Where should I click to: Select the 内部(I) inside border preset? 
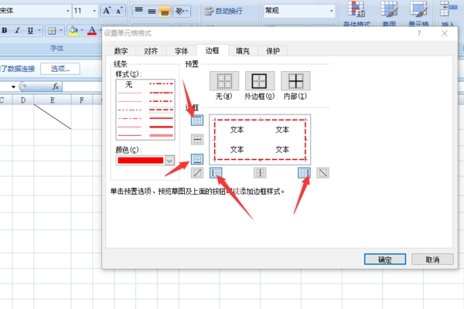(x=295, y=80)
